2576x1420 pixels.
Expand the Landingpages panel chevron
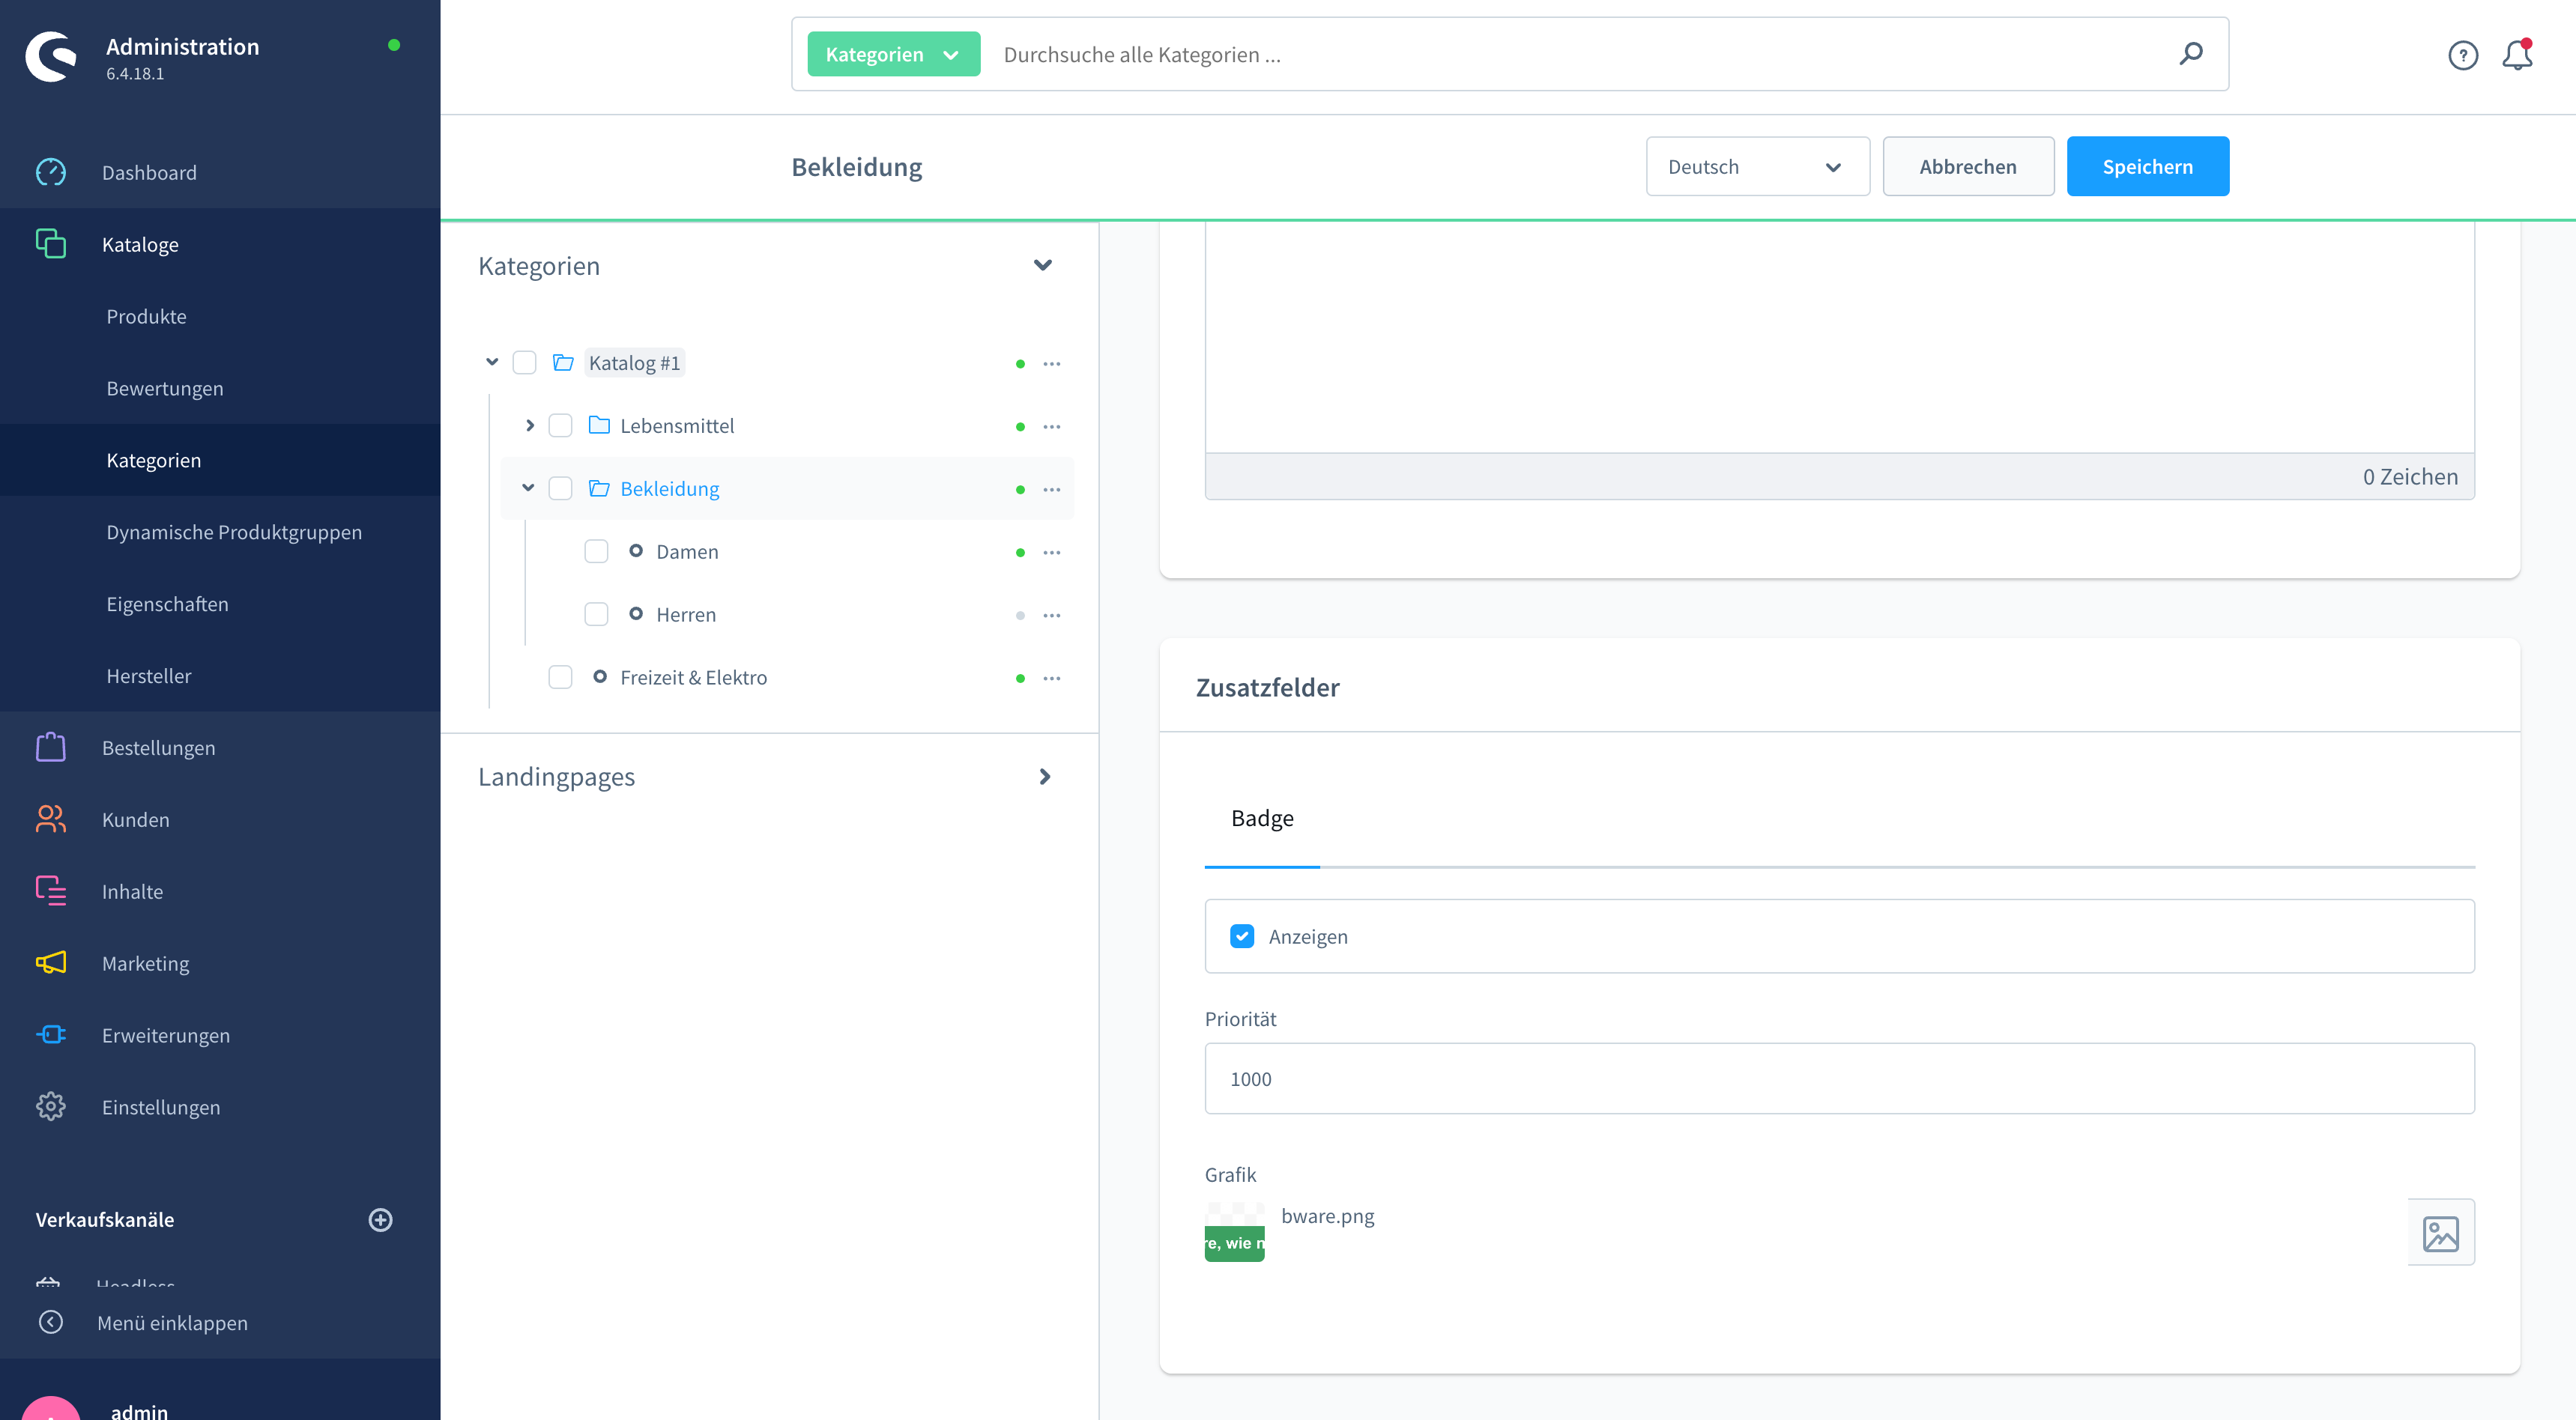(x=1045, y=777)
